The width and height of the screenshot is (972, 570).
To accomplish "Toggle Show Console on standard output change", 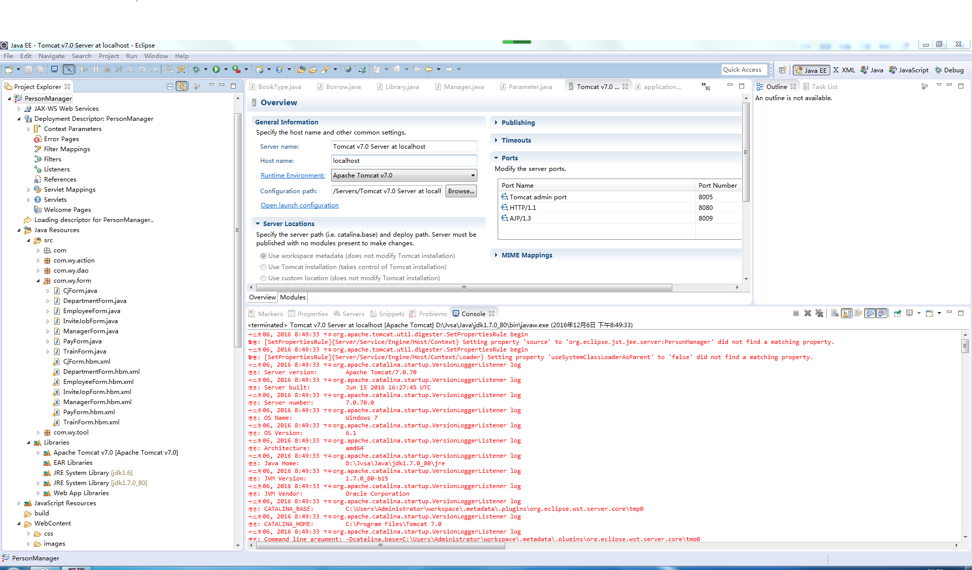I will pos(870,314).
